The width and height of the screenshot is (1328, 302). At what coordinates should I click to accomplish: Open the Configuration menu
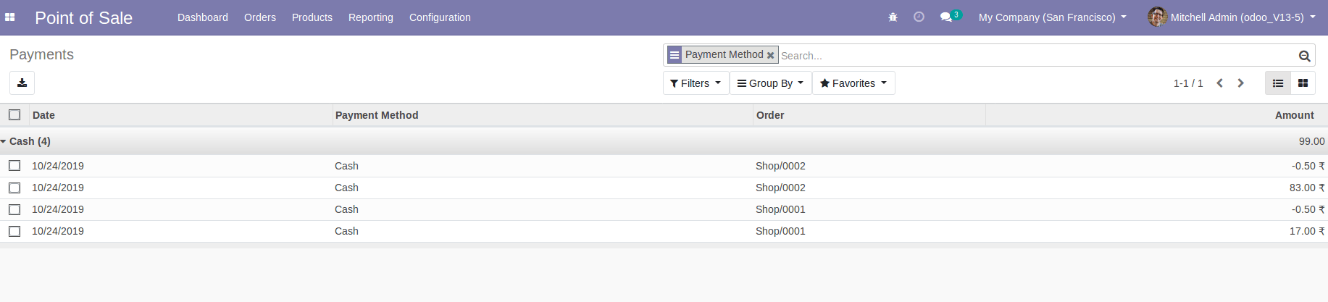[440, 17]
